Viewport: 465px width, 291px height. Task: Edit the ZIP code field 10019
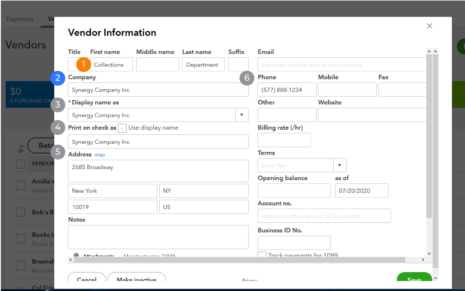pyautogui.click(x=112, y=207)
